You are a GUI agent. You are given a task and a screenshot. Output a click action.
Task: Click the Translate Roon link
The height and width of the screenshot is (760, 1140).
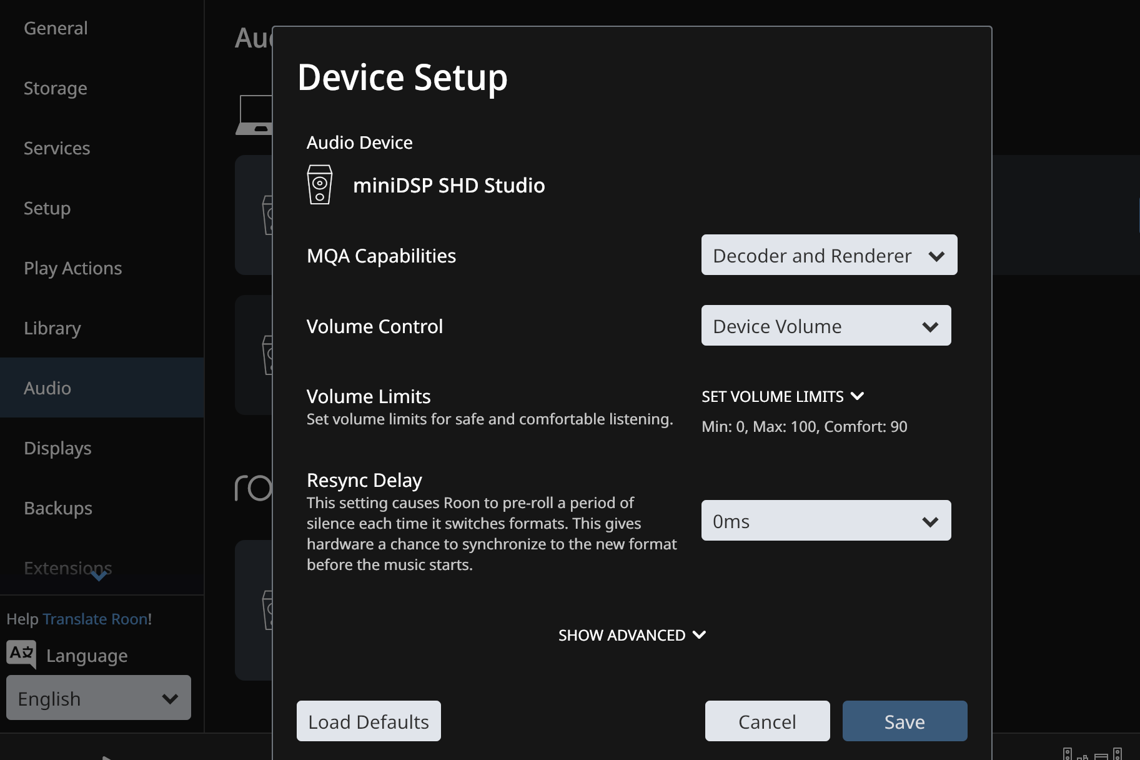(96, 619)
